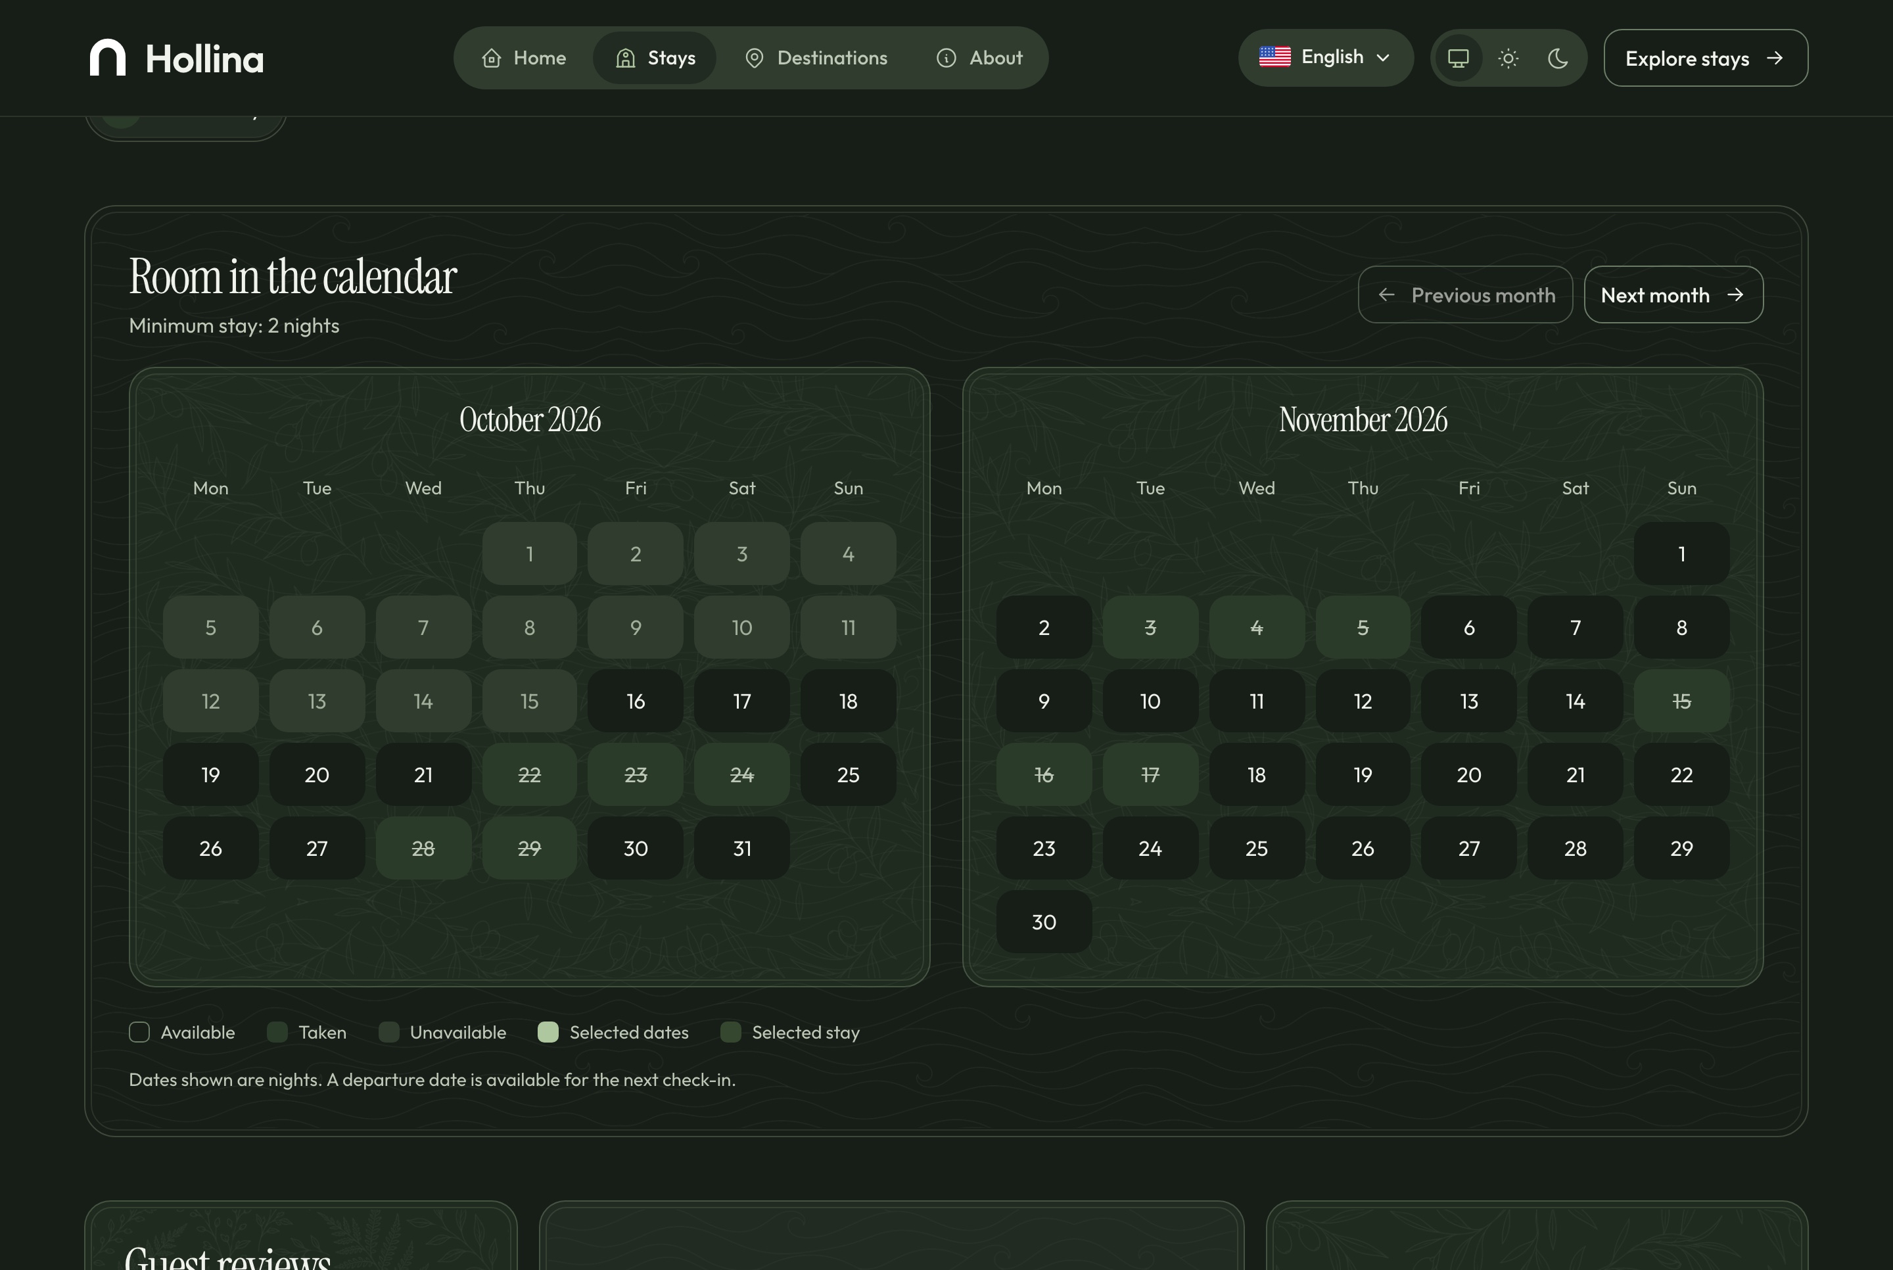Click the location pin icon beside Destinations

tap(754, 59)
